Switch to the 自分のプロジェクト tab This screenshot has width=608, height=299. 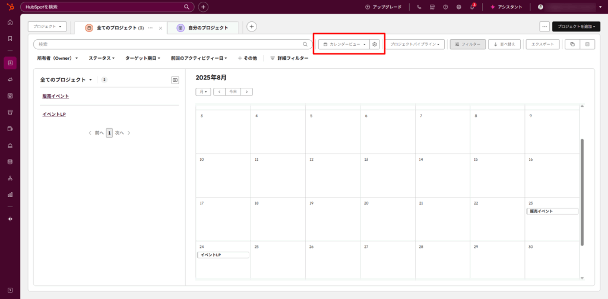point(203,28)
